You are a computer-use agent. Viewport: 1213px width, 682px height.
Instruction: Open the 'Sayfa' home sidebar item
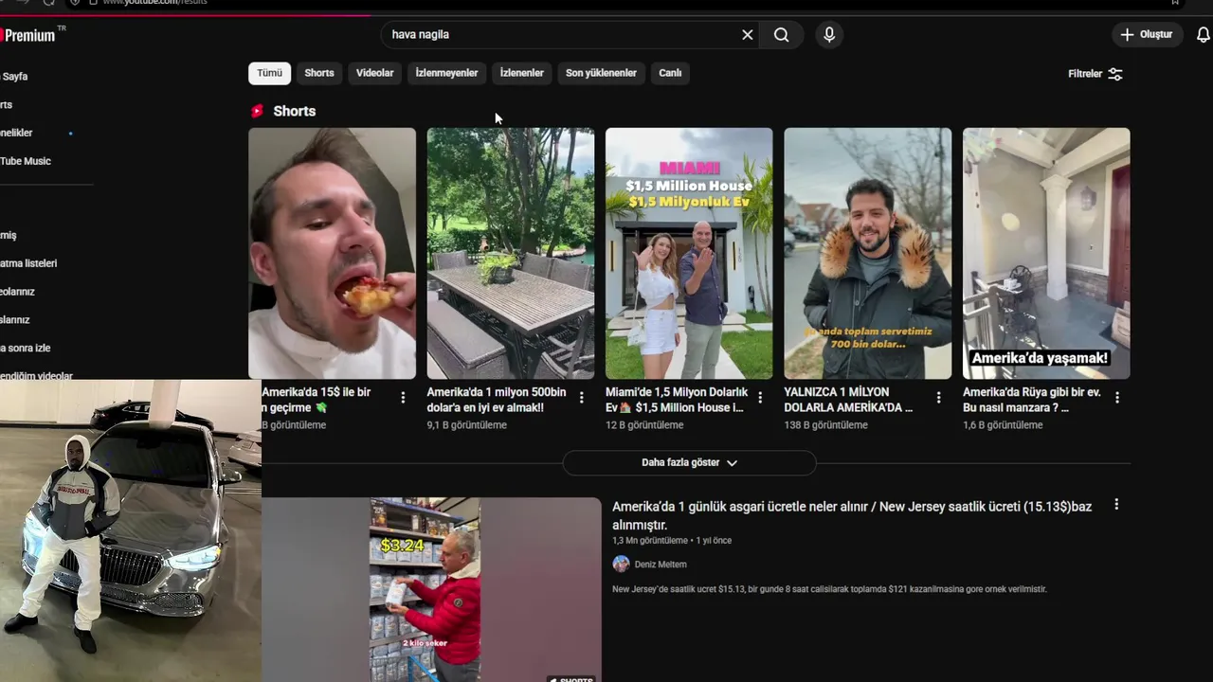(14, 77)
